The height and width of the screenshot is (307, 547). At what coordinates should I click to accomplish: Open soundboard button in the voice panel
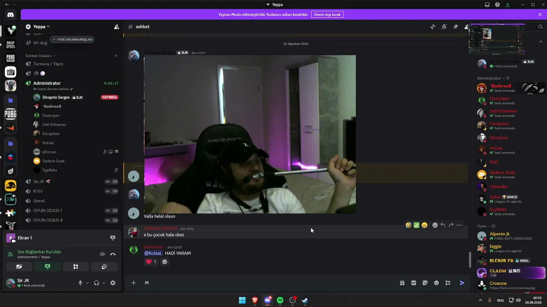[104, 266]
